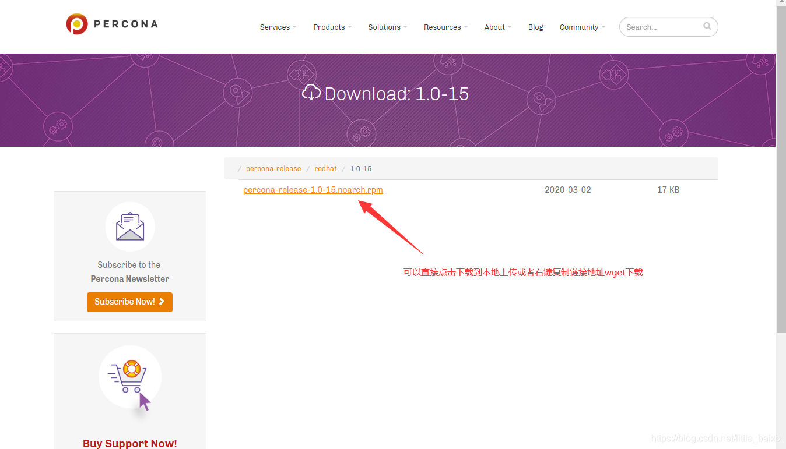The width and height of the screenshot is (786, 449).
Task: Open the About dropdown
Action: (x=498, y=27)
